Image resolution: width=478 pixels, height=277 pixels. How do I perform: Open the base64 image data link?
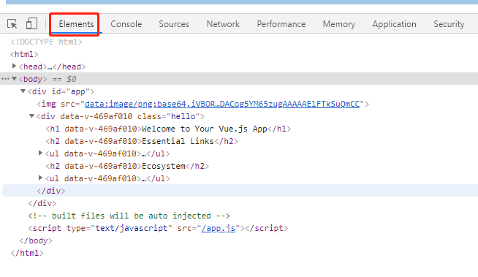222,105
